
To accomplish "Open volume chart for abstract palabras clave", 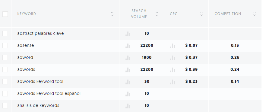I will [x=128, y=34].
